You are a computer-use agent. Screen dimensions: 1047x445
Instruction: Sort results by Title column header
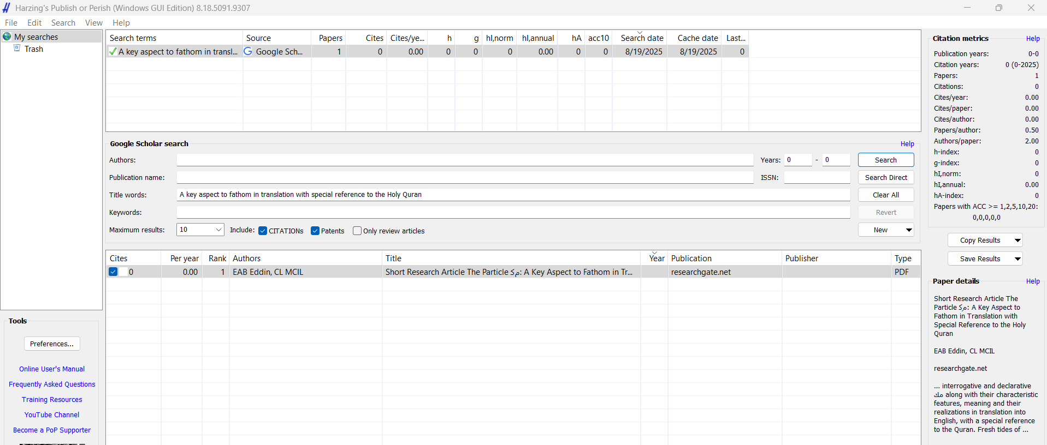(511, 258)
